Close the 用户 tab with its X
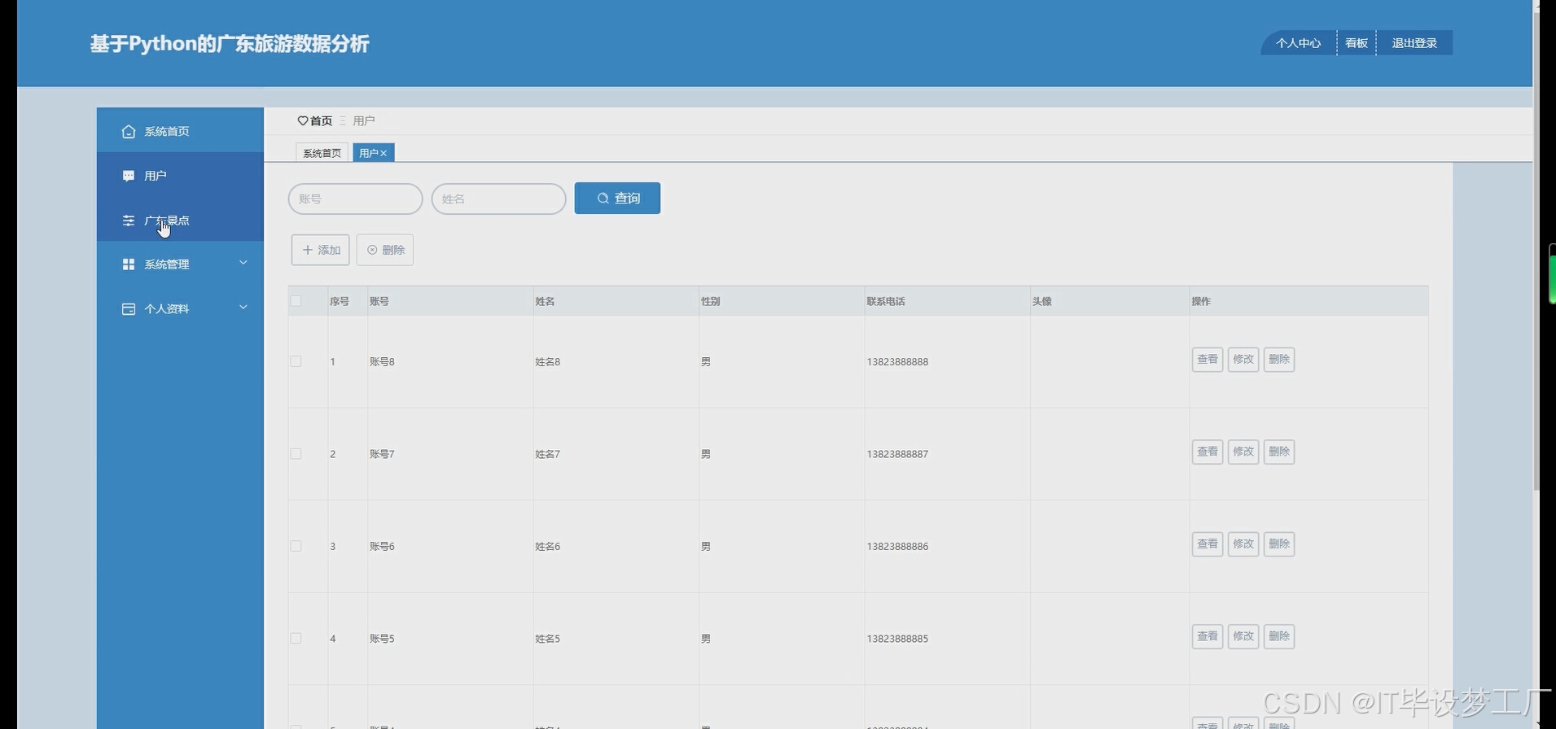 (384, 153)
